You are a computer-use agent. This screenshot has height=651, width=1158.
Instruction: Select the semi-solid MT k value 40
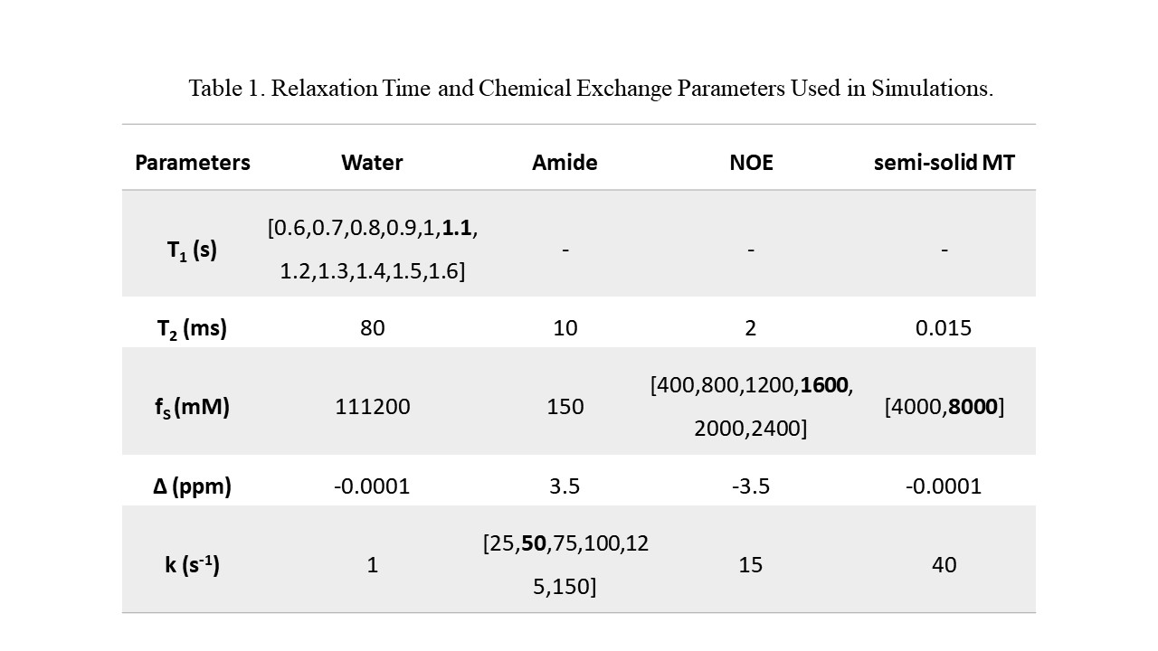click(x=944, y=565)
